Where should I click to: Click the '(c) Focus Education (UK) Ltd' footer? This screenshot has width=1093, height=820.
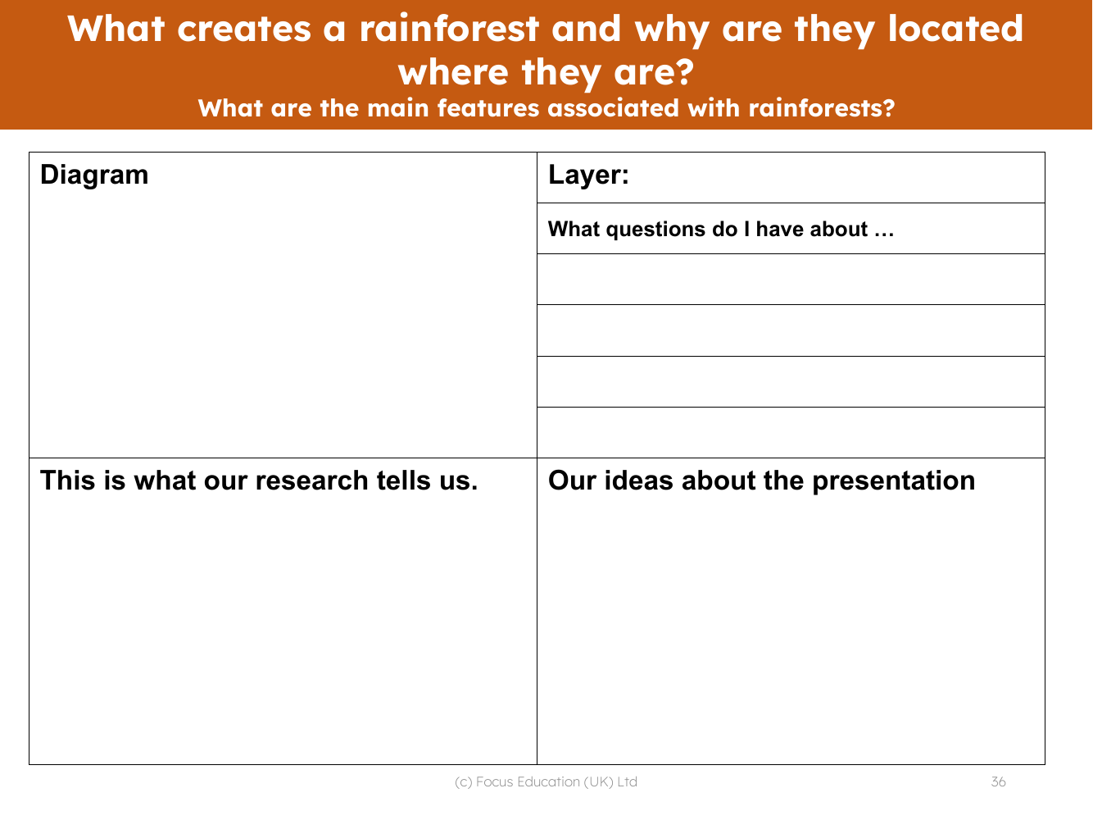[x=546, y=781]
